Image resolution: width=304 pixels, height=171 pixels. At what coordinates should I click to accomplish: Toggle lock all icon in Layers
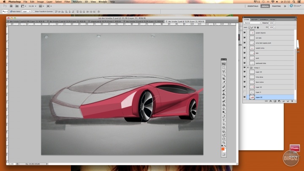(x=258, y=27)
